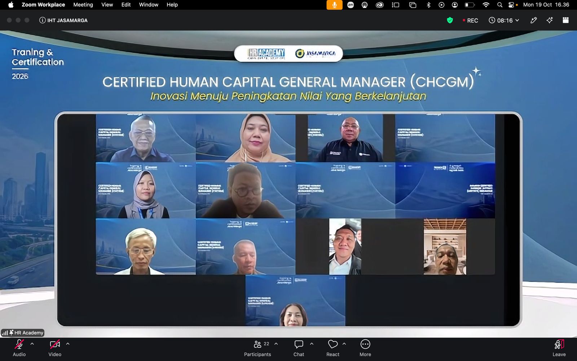Open the annotate pen tool

tap(534, 20)
